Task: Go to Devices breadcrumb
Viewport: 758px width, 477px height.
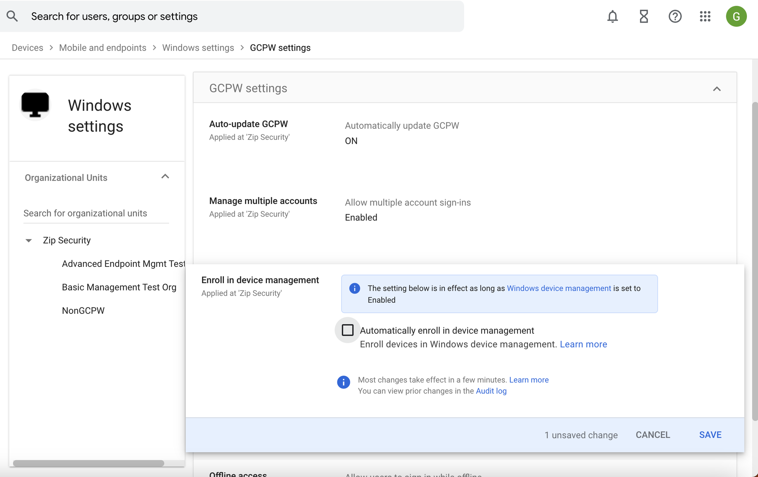Action: click(27, 48)
